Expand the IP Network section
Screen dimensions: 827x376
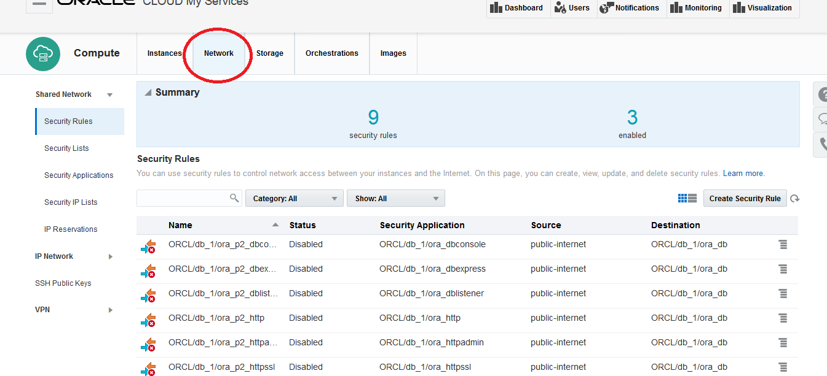111,256
